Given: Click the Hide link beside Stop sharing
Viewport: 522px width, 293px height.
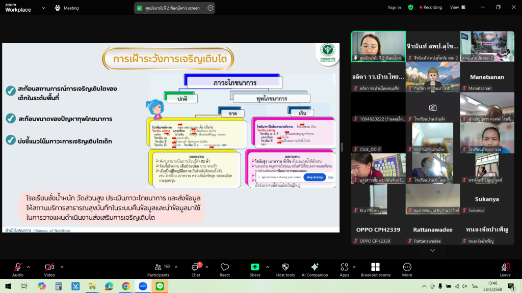Looking at the screenshot, I should [330, 177].
